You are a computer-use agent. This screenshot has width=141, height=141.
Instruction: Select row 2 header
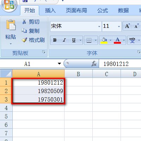pyautogui.click(x=6, y=91)
